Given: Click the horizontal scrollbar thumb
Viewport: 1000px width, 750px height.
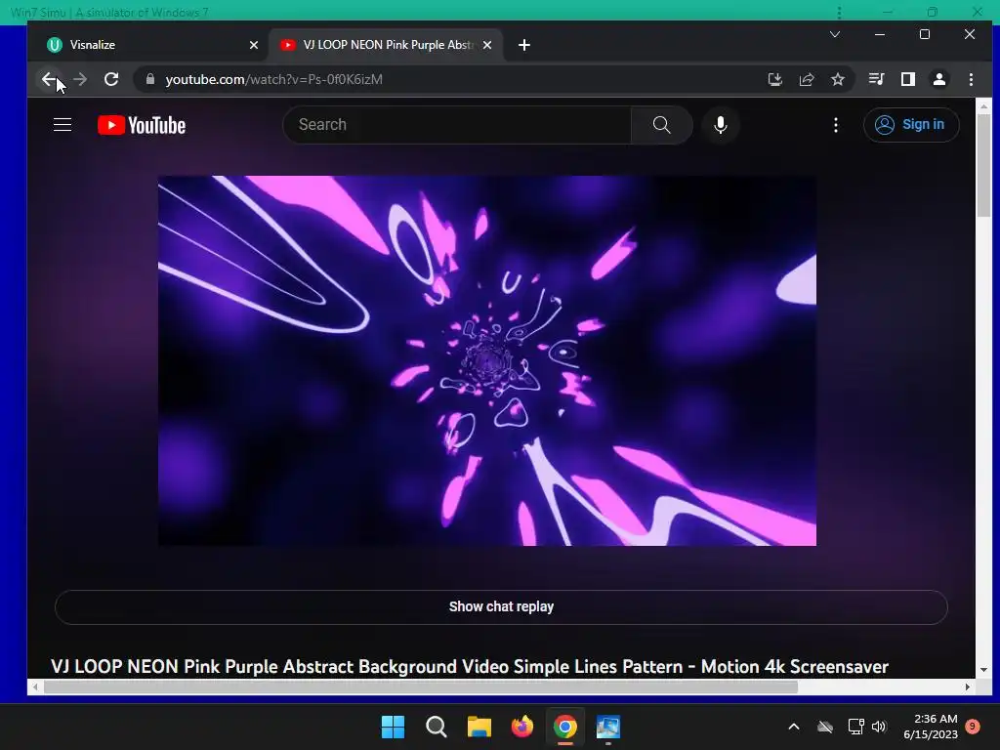Looking at the screenshot, I should pyautogui.click(x=421, y=687).
